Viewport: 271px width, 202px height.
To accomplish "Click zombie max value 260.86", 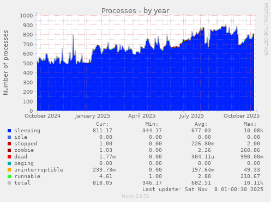I will (250, 150).
